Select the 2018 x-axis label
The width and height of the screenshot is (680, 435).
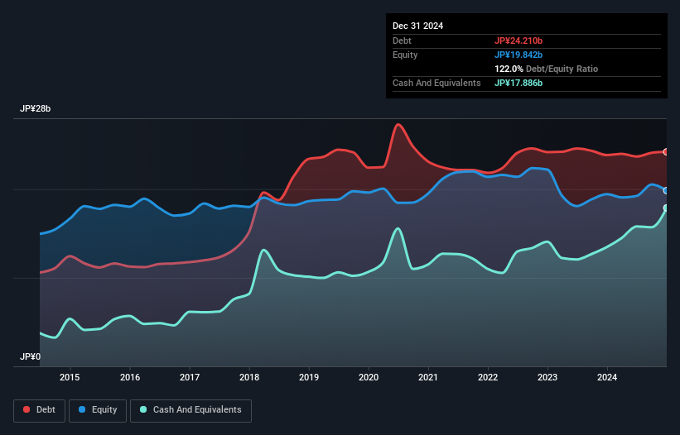pyautogui.click(x=249, y=377)
